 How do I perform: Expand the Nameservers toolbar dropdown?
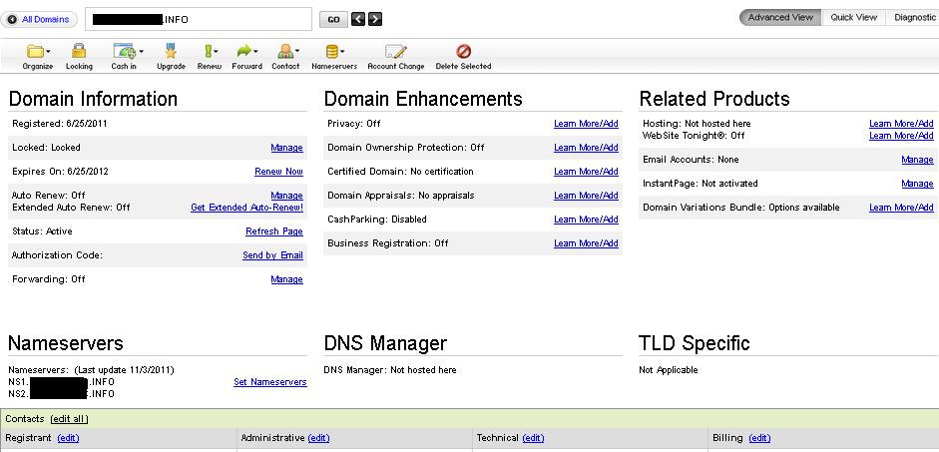pyautogui.click(x=343, y=52)
